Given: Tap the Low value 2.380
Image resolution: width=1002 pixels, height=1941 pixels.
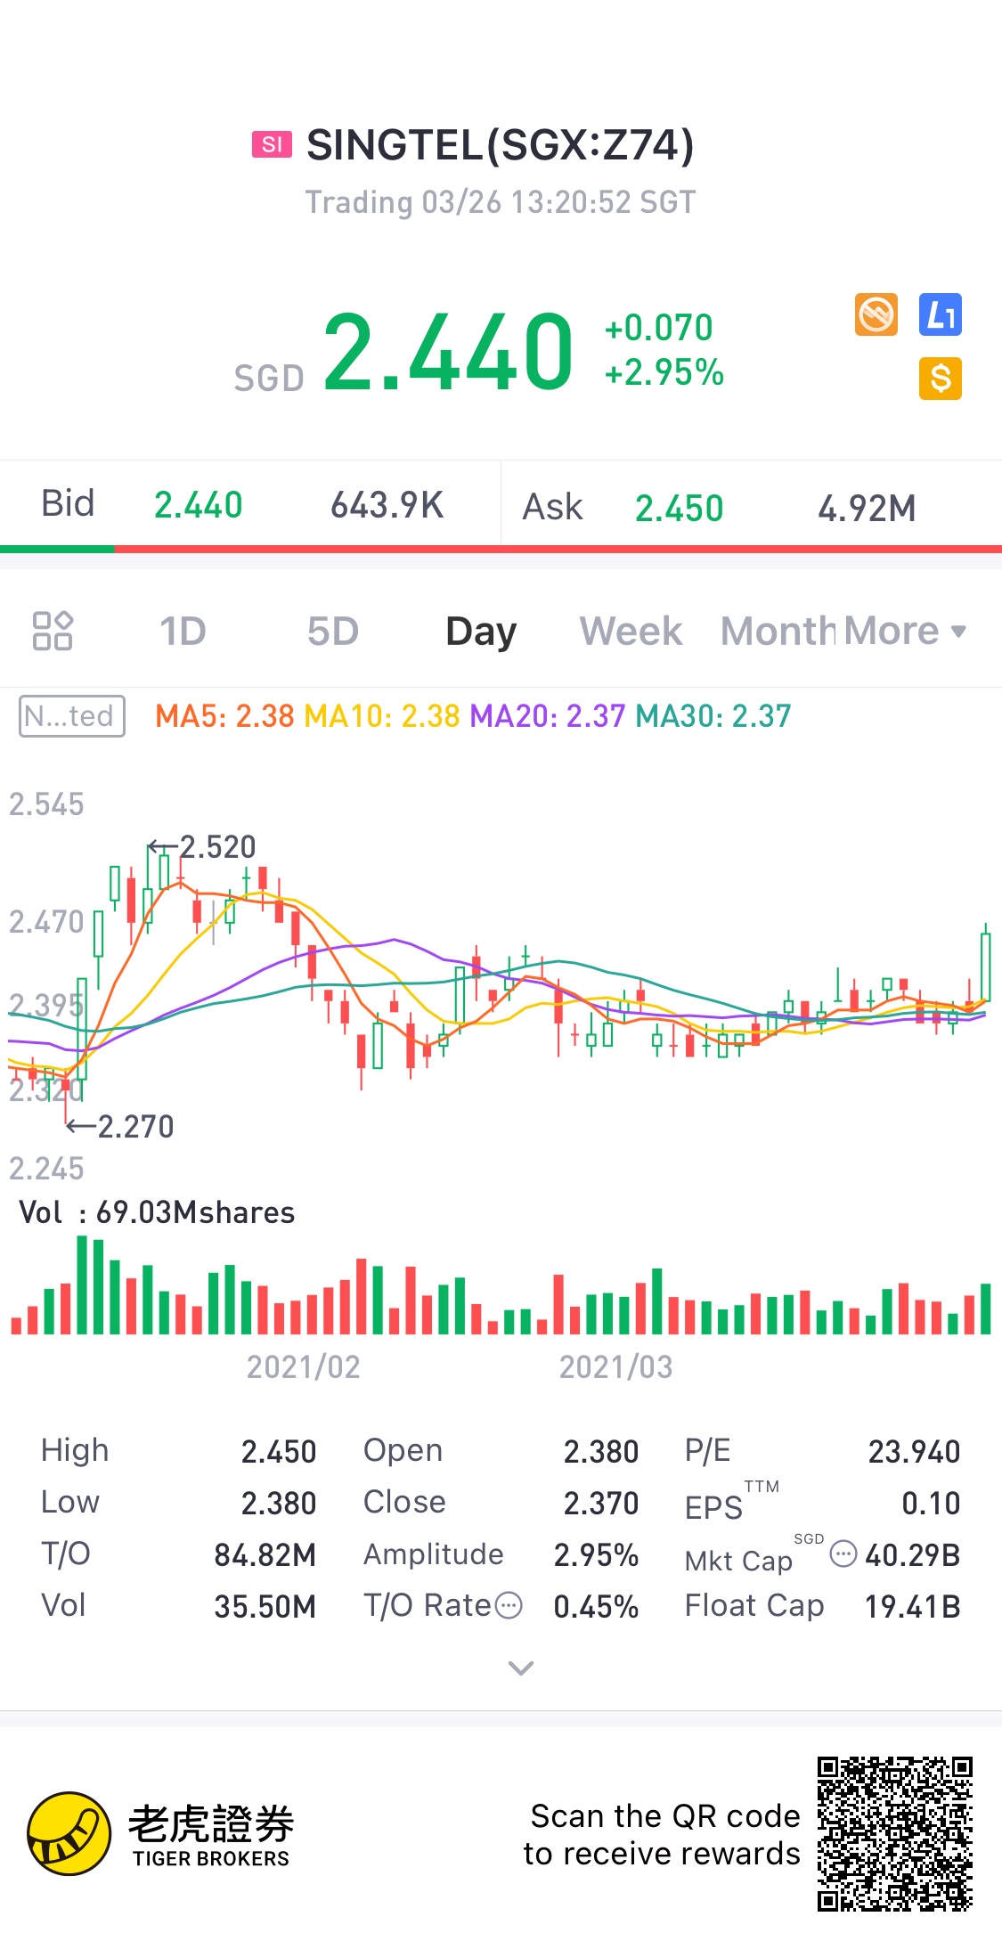Looking at the screenshot, I should 279,1504.
